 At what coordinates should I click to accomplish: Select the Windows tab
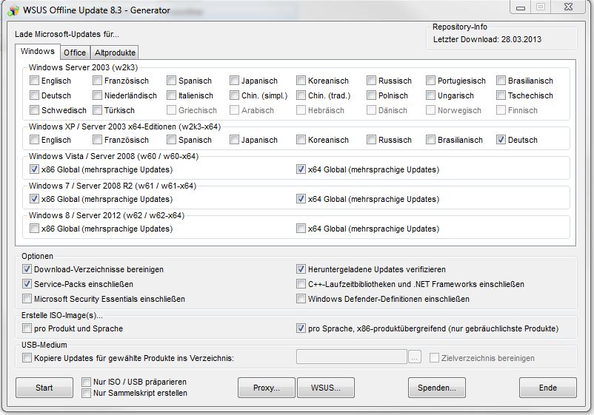37,52
